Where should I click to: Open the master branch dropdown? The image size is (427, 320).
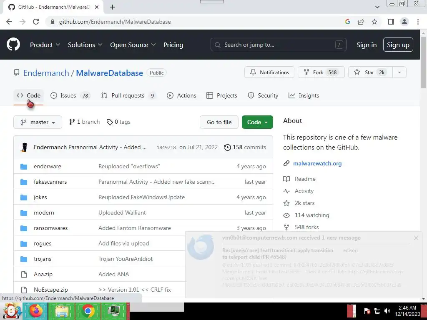tap(38, 122)
